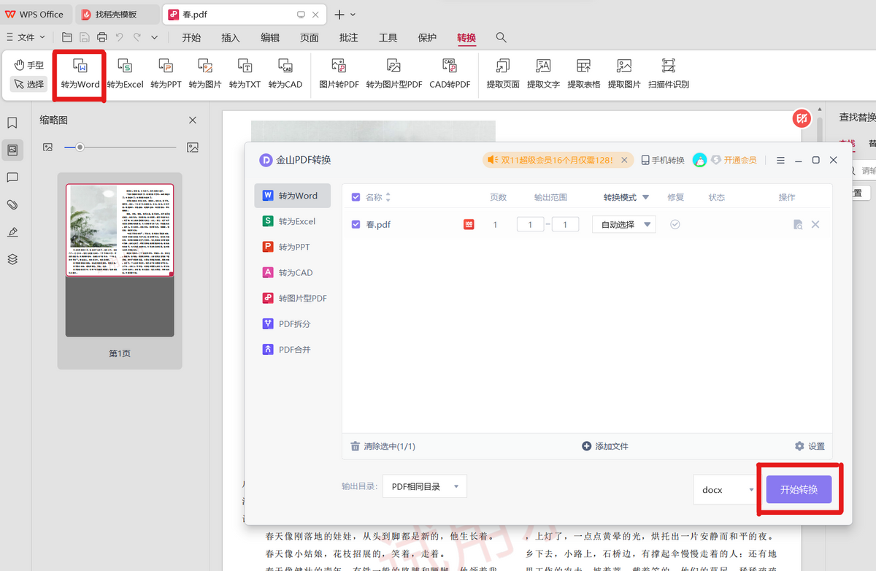876x571 pixels.
Task: Select 转为Excel in the dialog sidebar
Action: (x=292, y=221)
